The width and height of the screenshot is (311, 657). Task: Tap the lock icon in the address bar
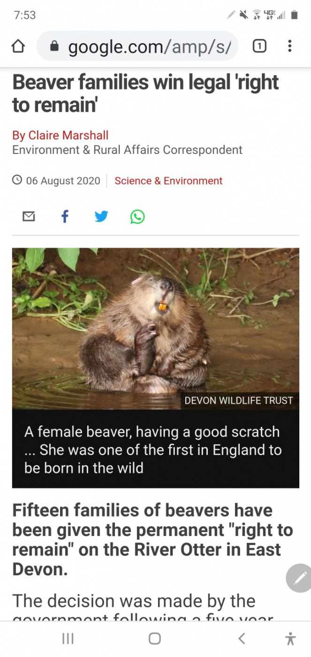click(x=55, y=46)
